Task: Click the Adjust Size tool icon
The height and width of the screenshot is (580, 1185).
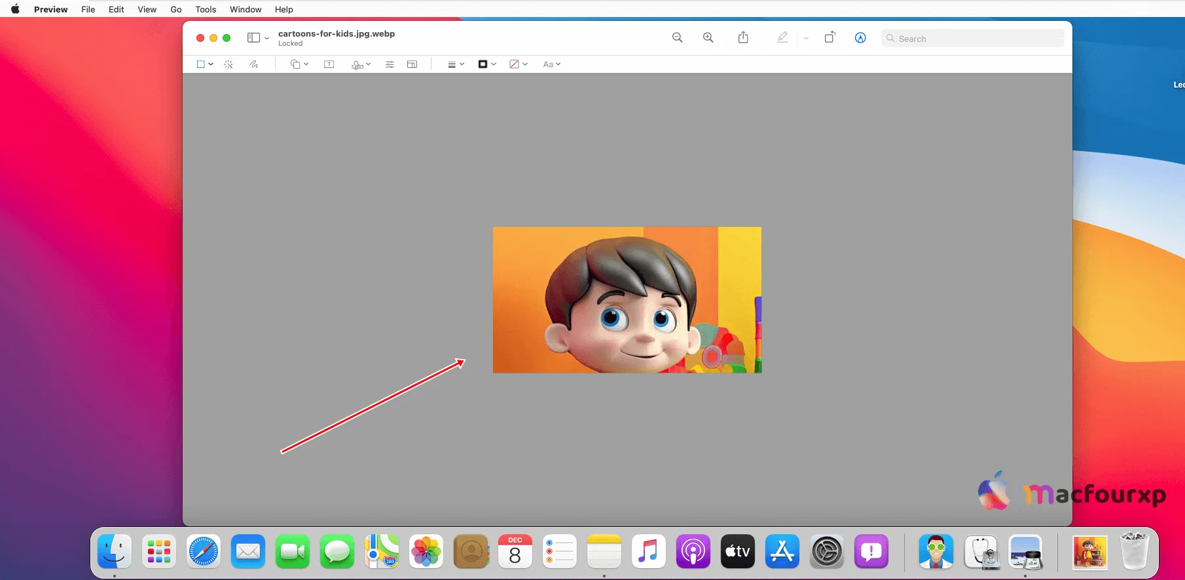Action: click(x=412, y=64)
